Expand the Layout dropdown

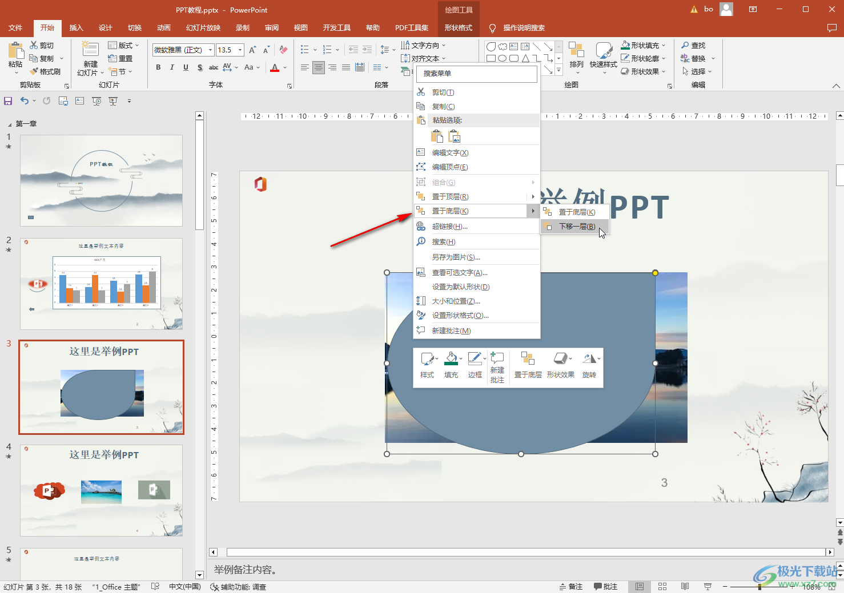pos(123,45)
